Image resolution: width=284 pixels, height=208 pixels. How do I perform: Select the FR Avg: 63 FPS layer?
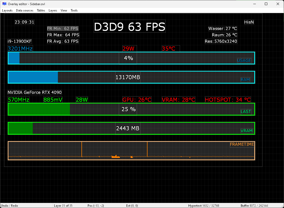[63, 41]
